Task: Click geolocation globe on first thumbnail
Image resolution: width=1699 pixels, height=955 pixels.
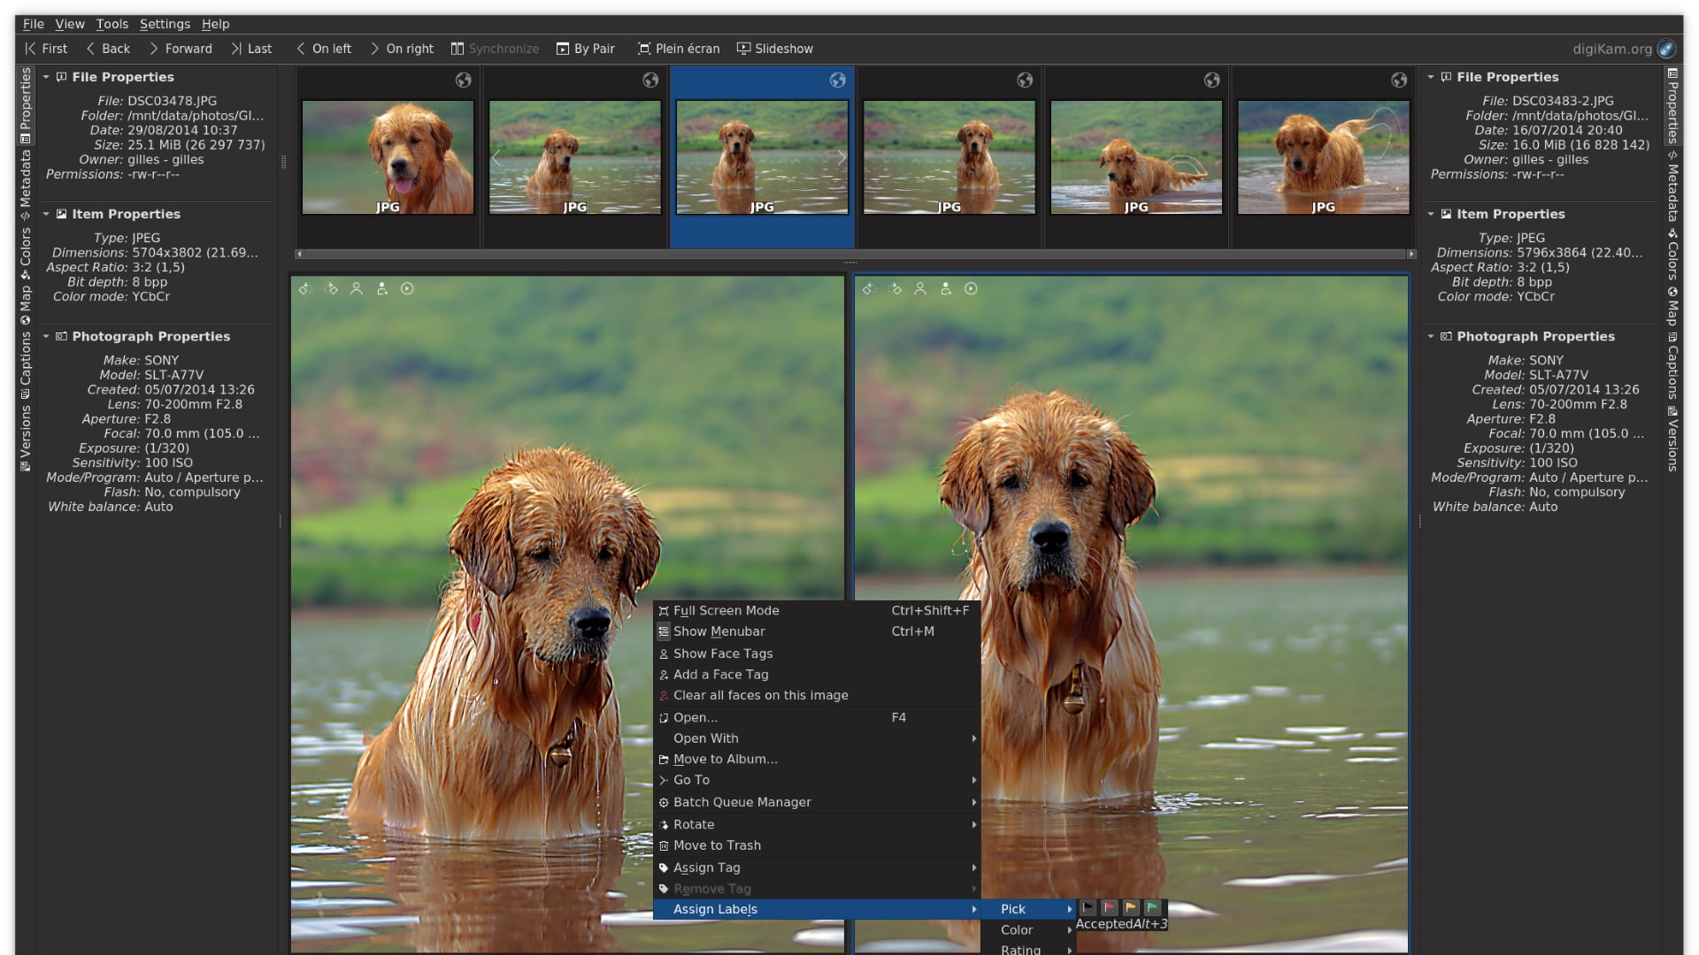Action: tap(463, 80)
